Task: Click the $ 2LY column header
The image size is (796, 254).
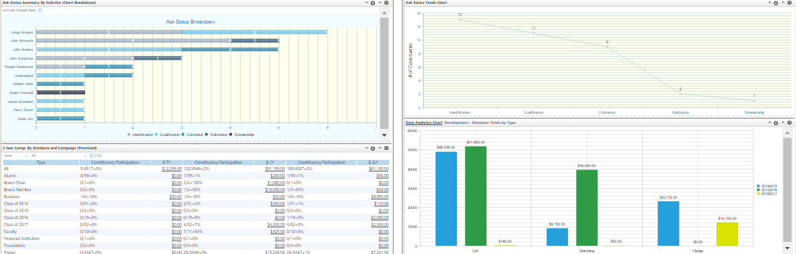Action: coord(374,163)
